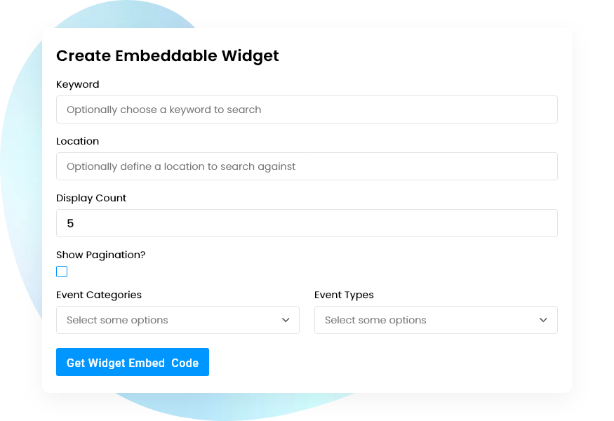Click the Event Categories label
This screenshot has height=421, width=614.
point(99,295)
